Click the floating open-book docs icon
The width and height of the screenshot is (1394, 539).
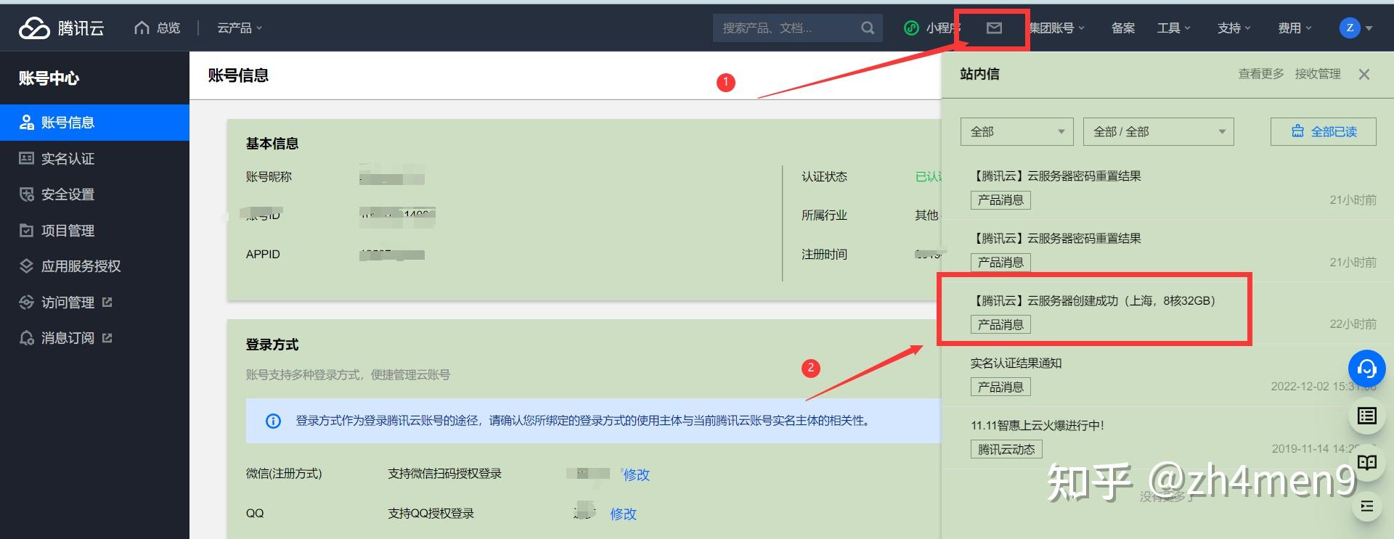click(x=1367, y=463)
